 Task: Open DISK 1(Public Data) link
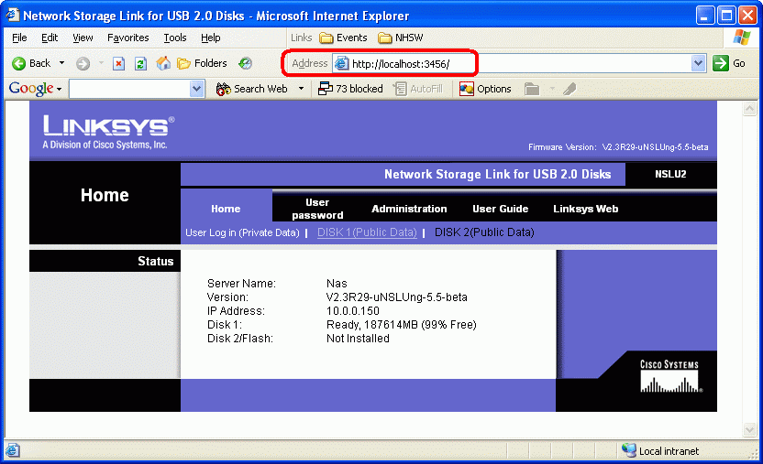pos(367,232)
